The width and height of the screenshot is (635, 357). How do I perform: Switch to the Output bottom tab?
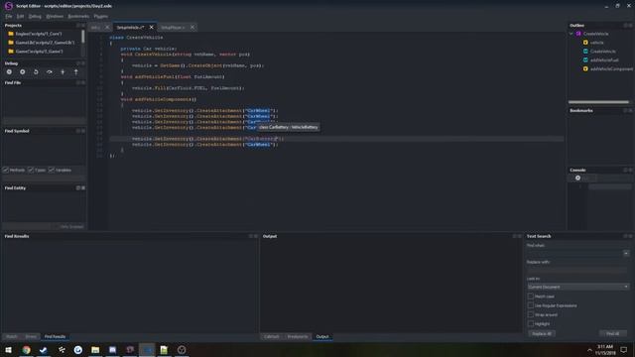pos(322,337)
